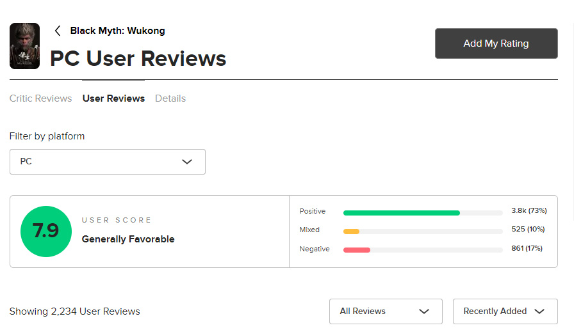Open the Details tab

pyautogui.click(x=170, y=98)
